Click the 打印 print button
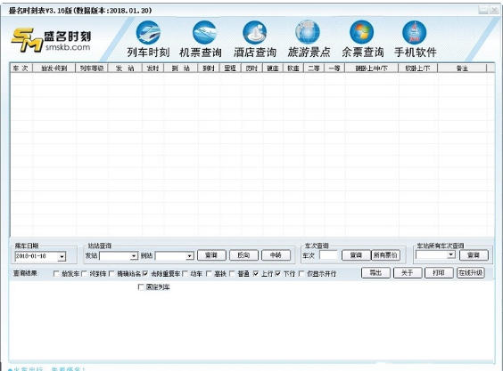 click(x=439, y=273)
